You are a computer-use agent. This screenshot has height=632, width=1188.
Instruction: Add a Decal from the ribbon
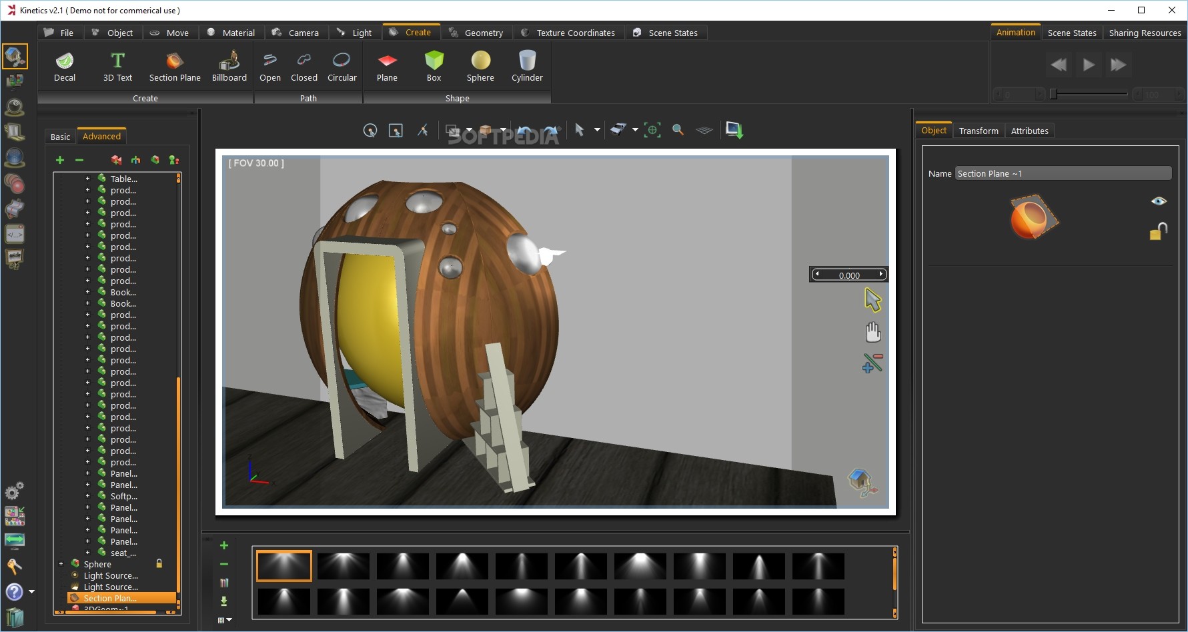tap(65, 67)
